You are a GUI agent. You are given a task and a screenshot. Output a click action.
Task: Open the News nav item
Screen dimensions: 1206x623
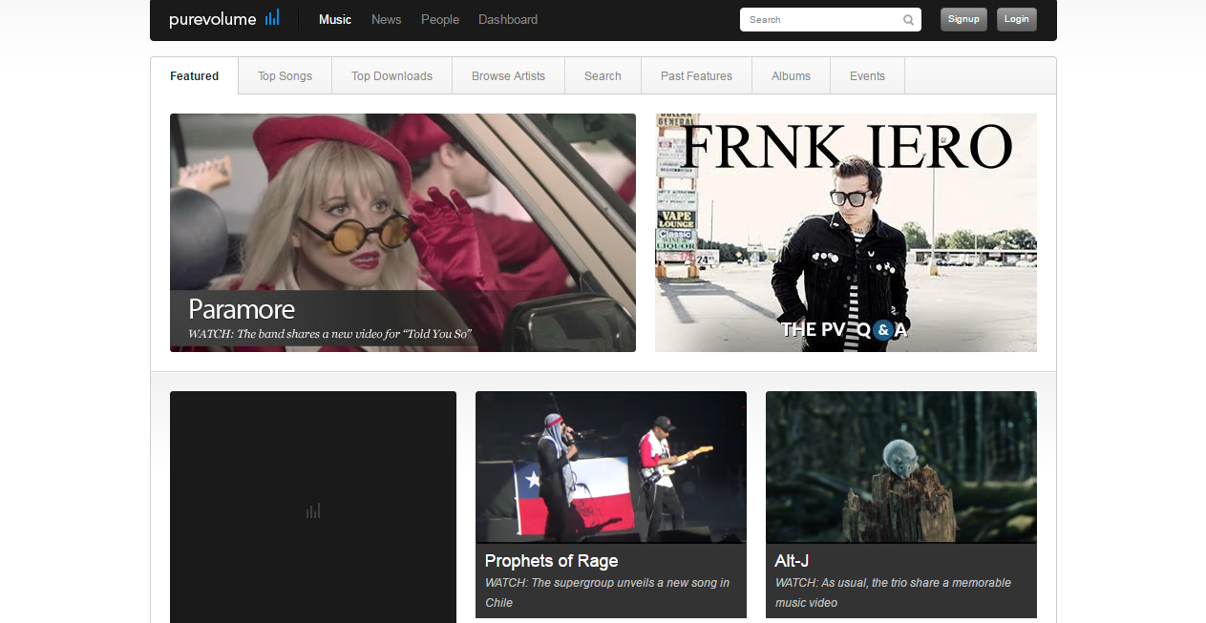[387, 19]
